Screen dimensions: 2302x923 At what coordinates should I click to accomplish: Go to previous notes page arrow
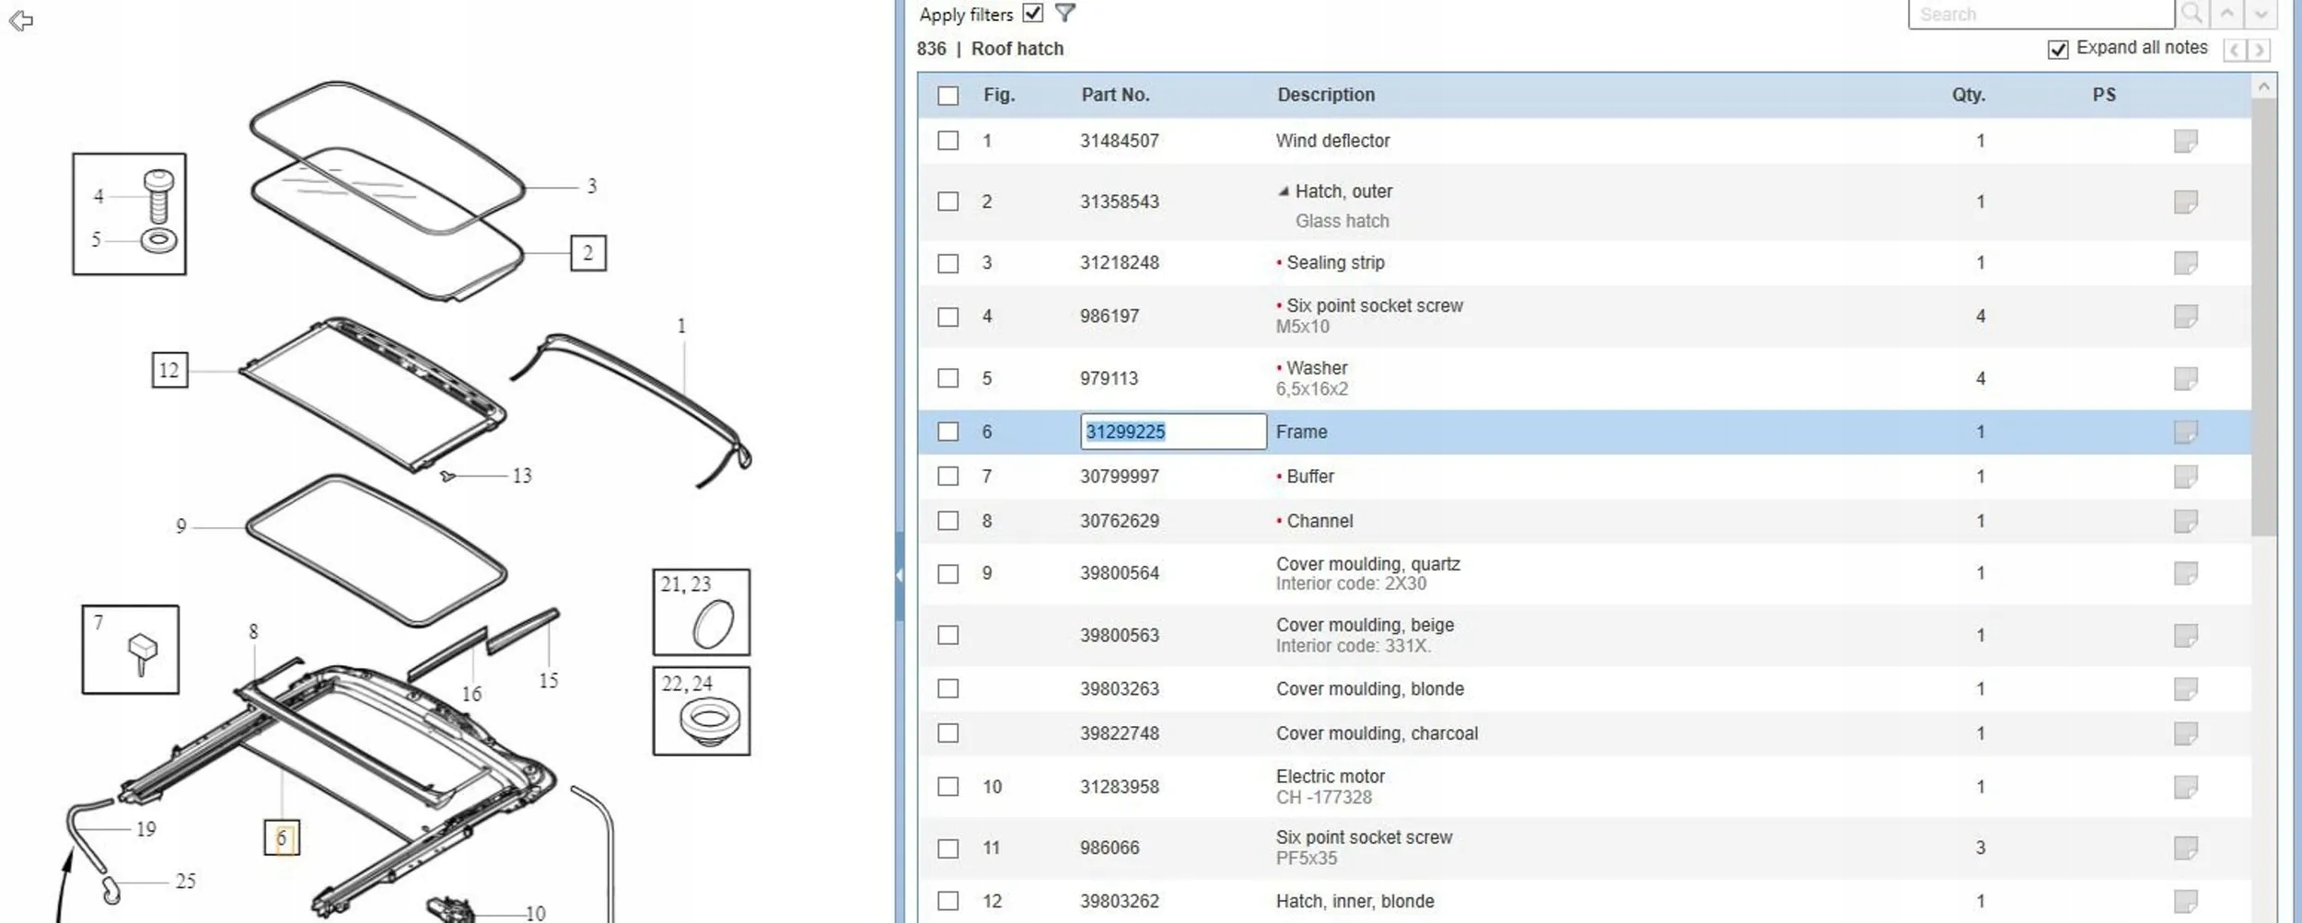pyautogui.click(x=2235, y=50)
